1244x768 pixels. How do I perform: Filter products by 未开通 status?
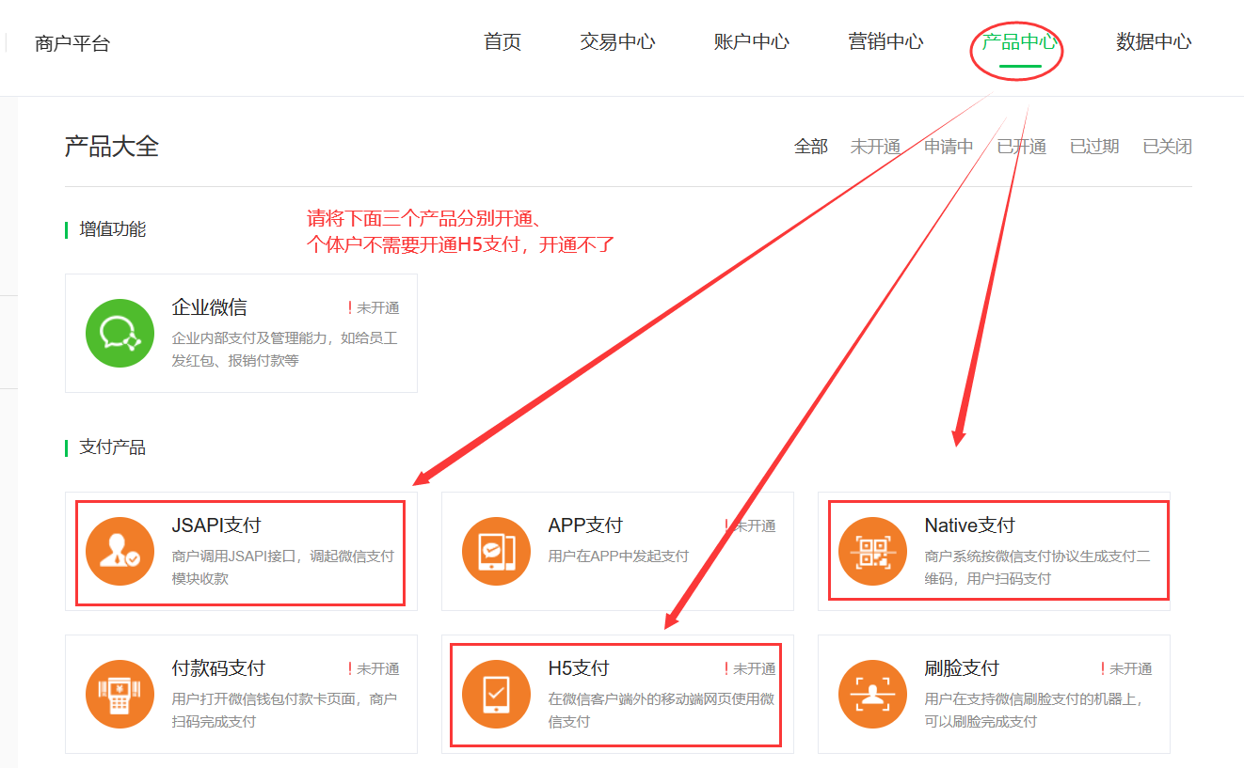point(875,147)
